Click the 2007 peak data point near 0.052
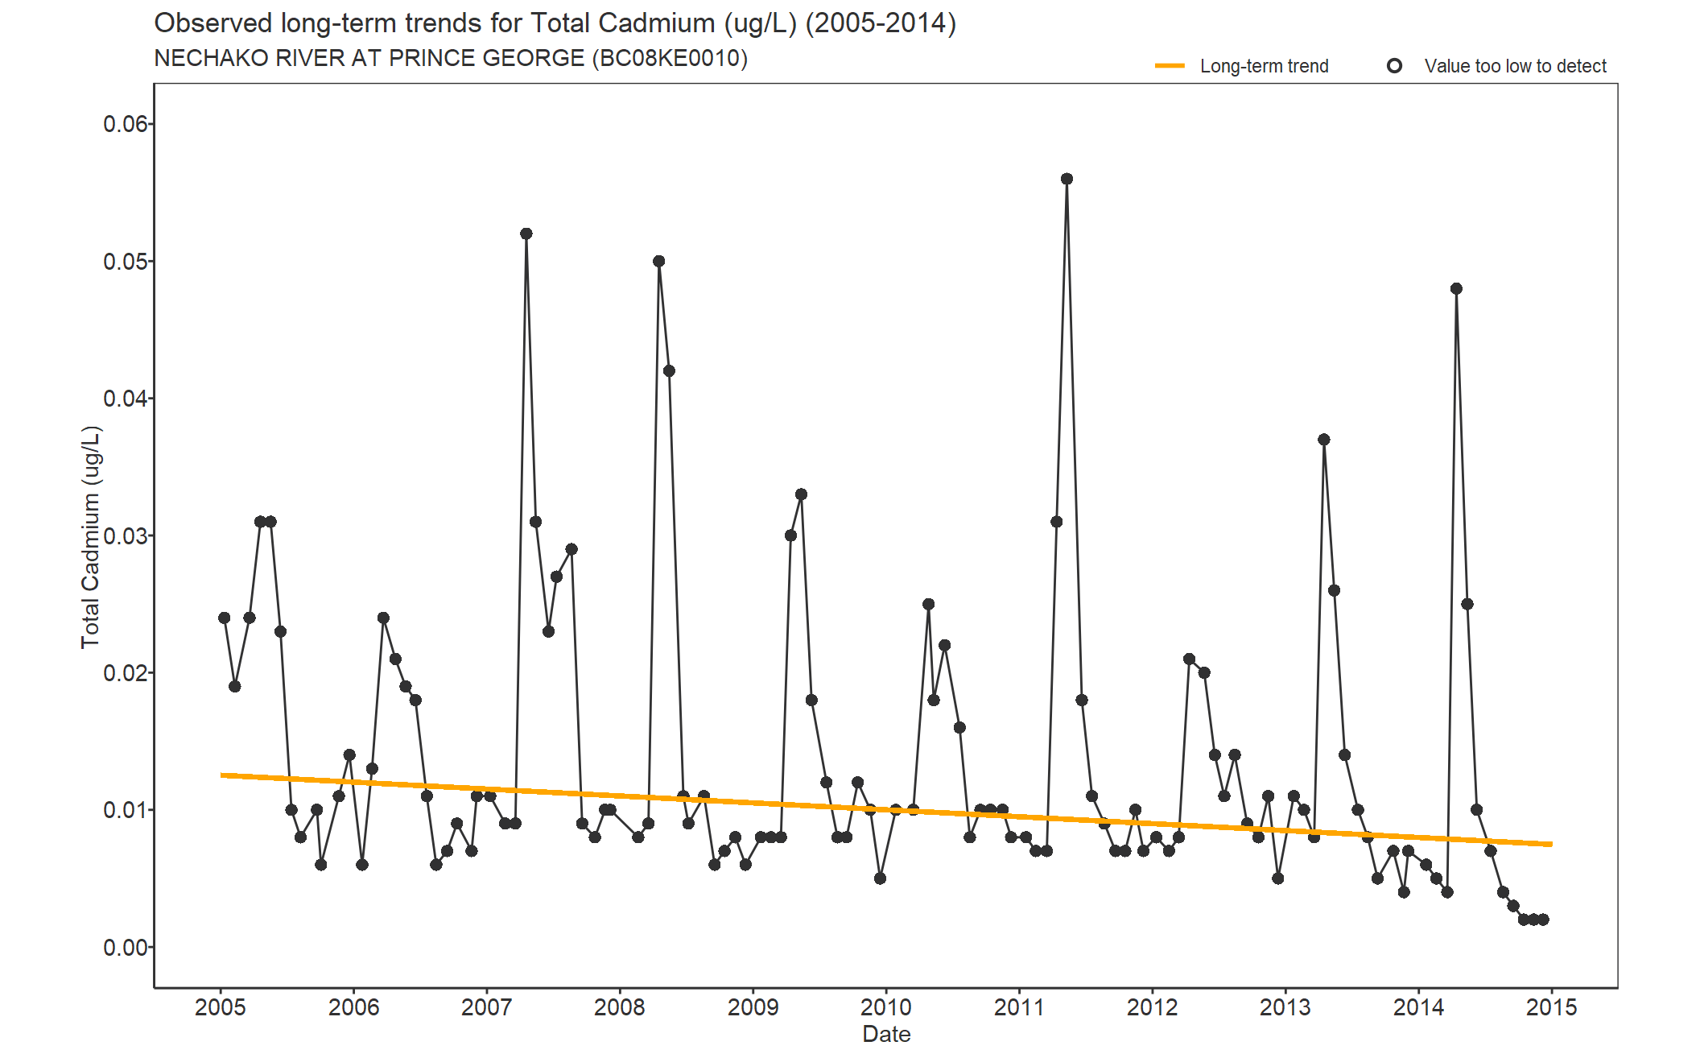 (x=526, y=234)
